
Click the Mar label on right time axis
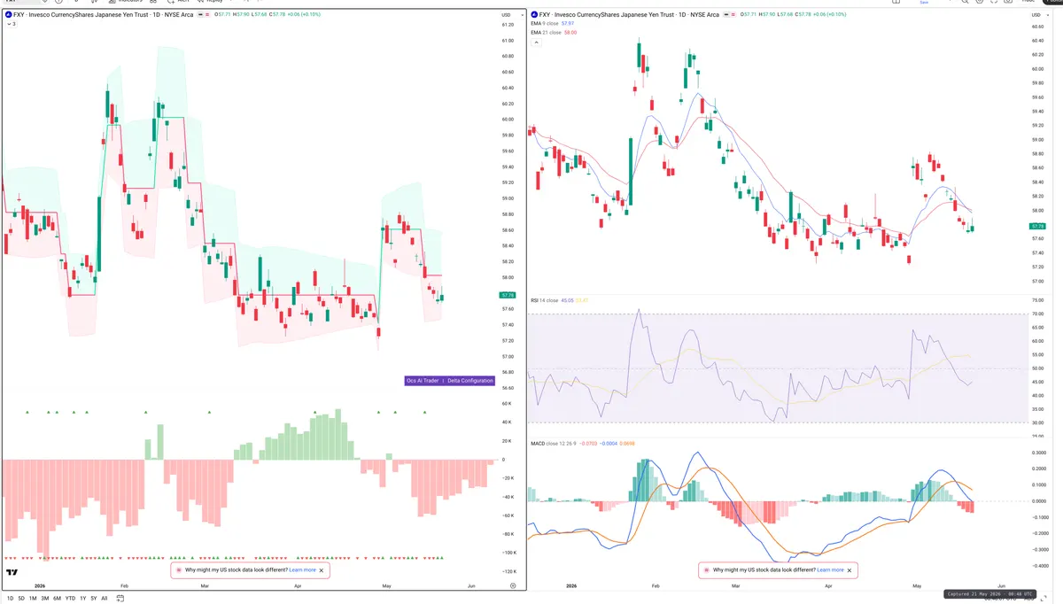(735, 586)
